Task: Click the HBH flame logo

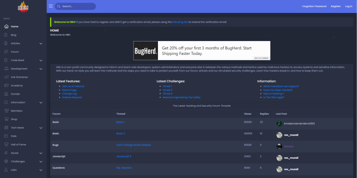Action: (x=23, y=7)
